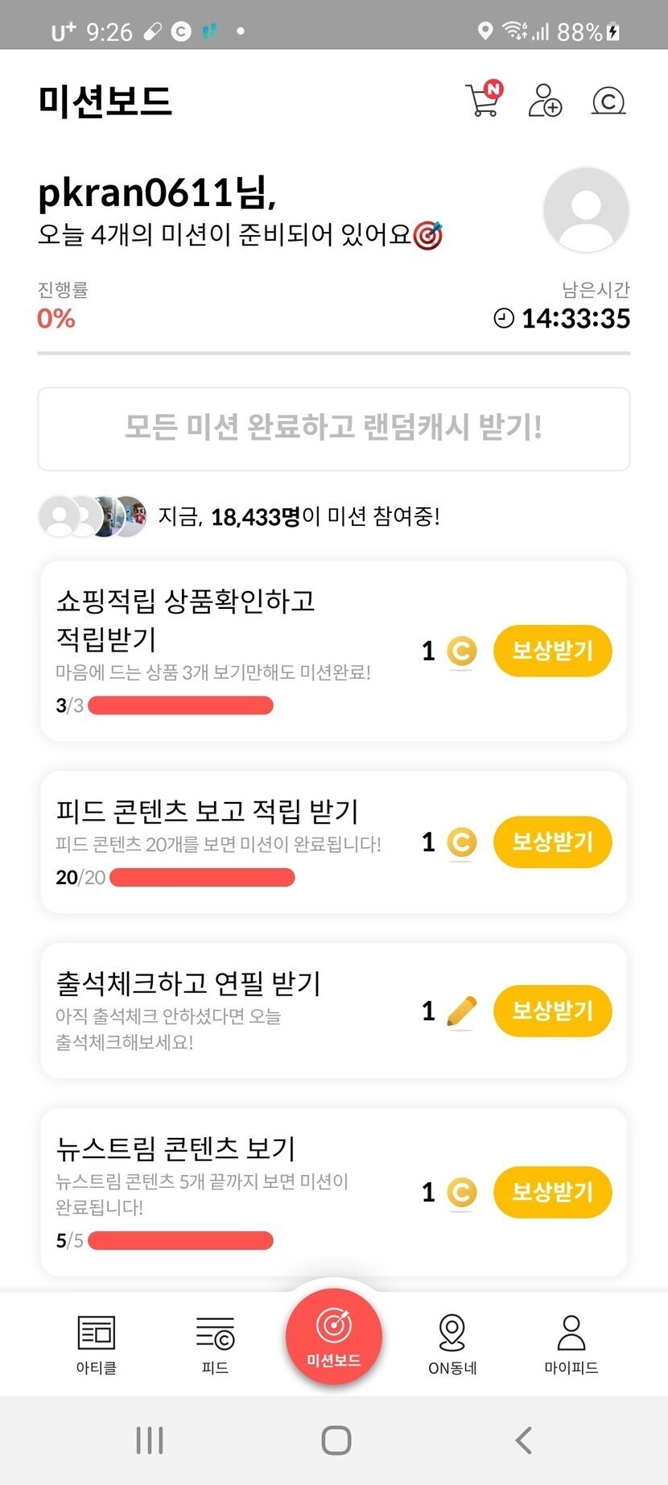The image size is (668, 1485).
Task: Claim pencil reward for 출석체크 mission
Action: (x=552, y=1011)
